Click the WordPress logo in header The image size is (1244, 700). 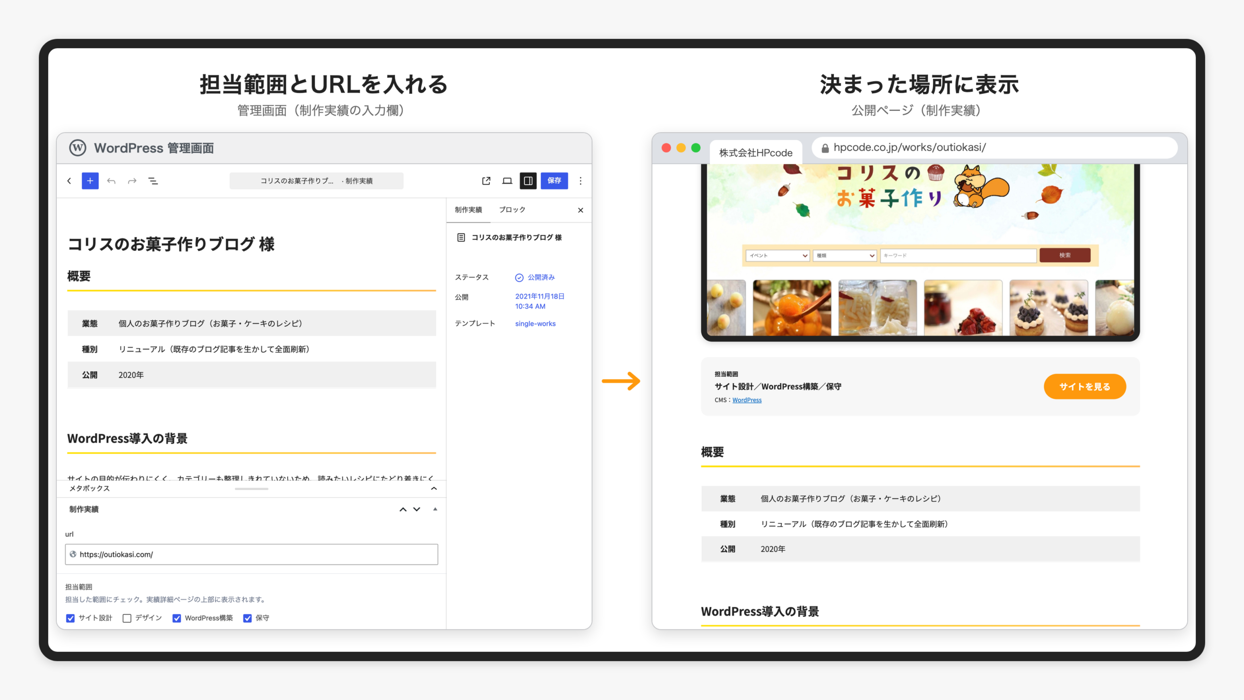click(78, 148)
